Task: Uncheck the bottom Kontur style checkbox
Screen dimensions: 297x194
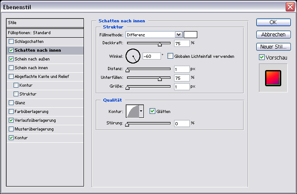Action: [x=11, y=138]
